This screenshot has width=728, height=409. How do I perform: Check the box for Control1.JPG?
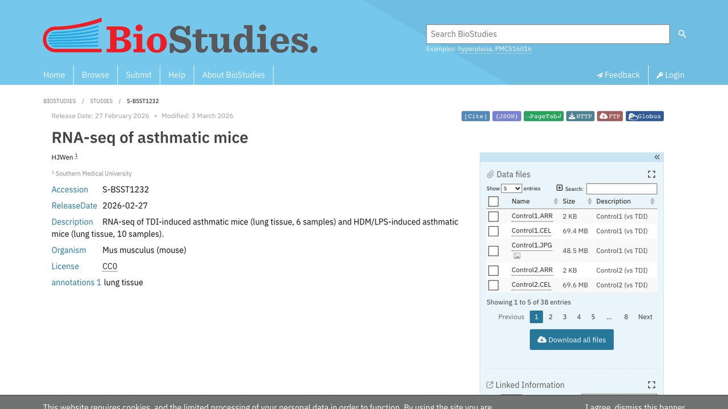coord(493,251)
